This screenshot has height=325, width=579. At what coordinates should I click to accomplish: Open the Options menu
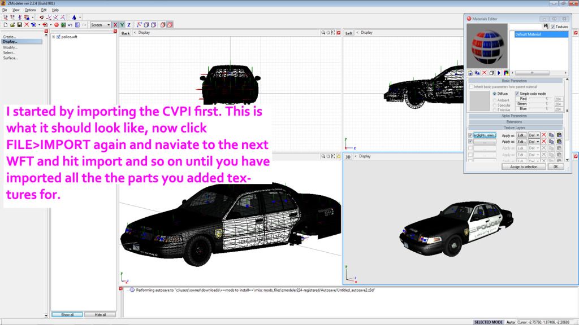(x=31, y=10)
